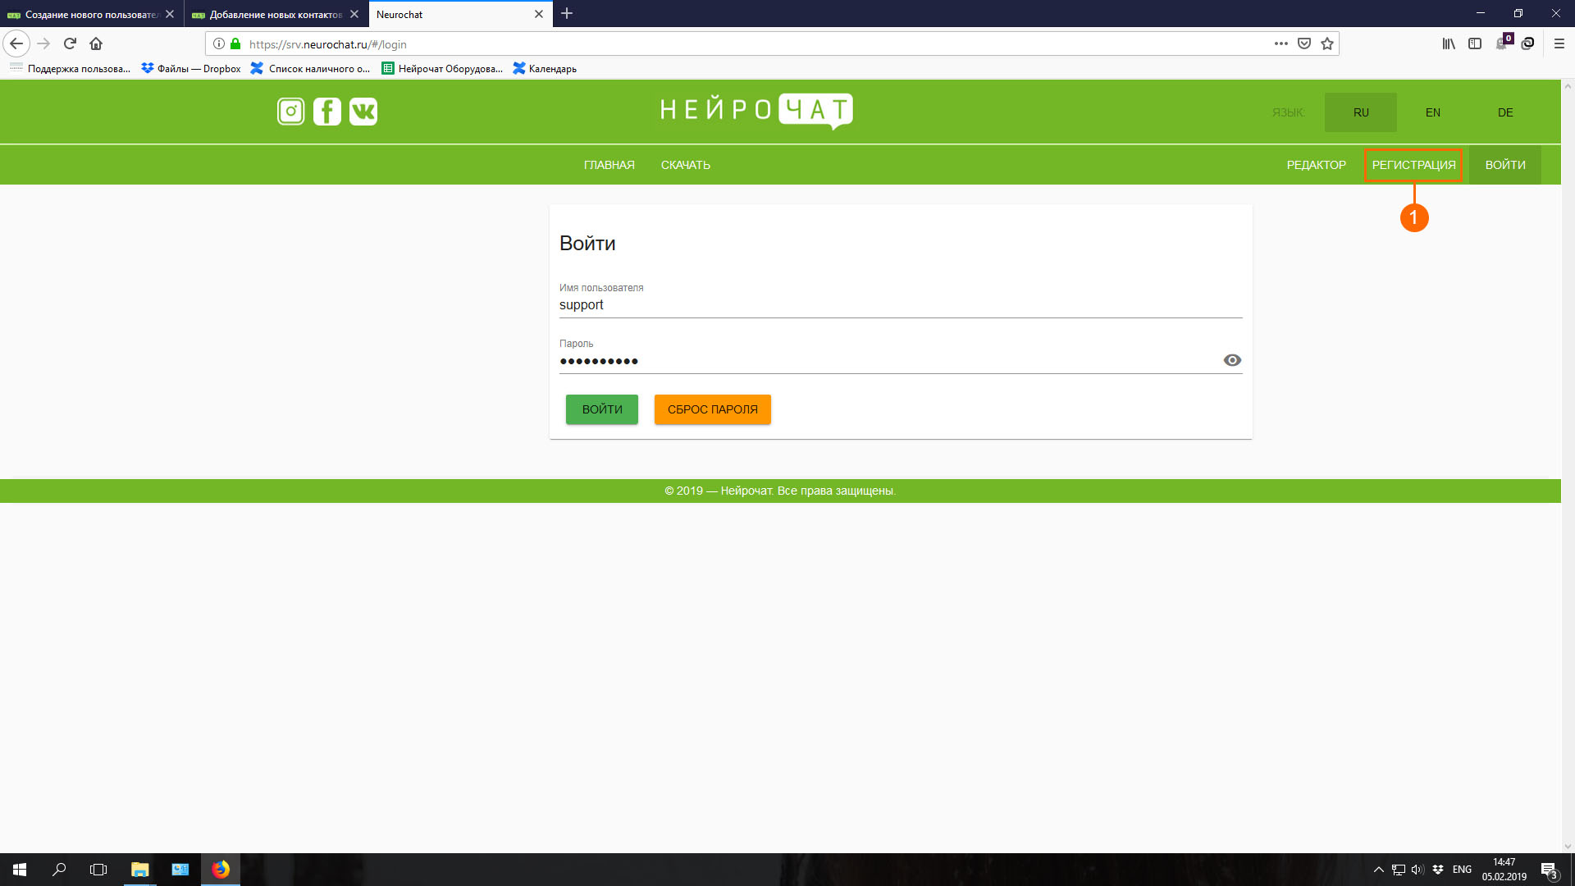Open 'Поддержка пользова...' bookmark
The height and width of the screenshot is (886, 1575).
(x=70, y=69)
